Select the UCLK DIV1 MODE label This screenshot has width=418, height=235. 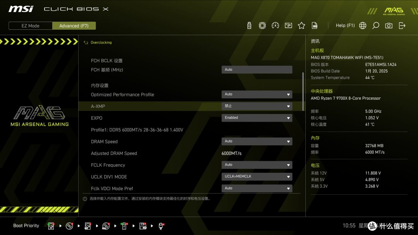pyautogui.click(x=109, y=177)
